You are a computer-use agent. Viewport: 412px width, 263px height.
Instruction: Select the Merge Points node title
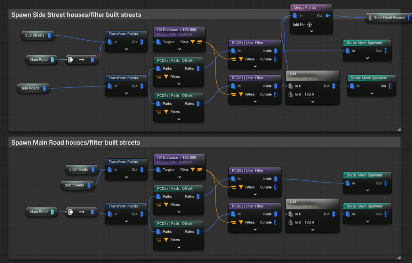click(305, 7)
